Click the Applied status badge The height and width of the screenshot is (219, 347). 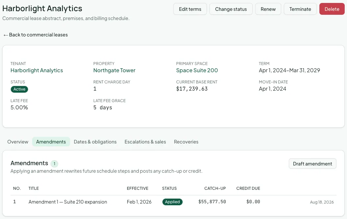click(172, 202)
